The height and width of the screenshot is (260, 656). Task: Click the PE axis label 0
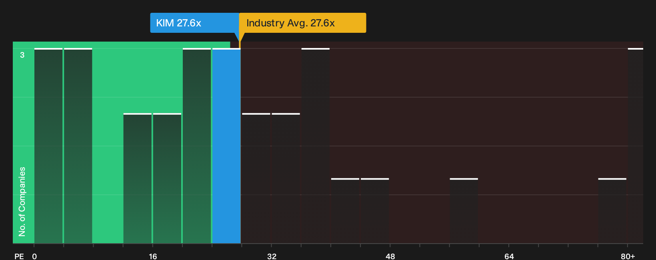(x=34, y=256)
